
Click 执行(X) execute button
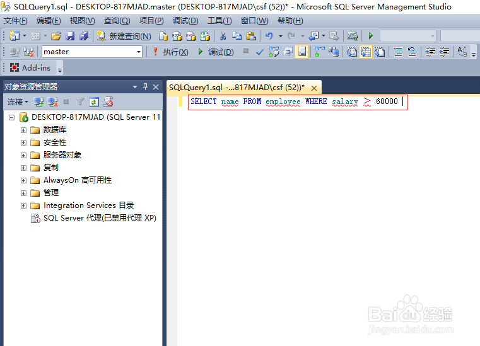click(x=171, y=52)
